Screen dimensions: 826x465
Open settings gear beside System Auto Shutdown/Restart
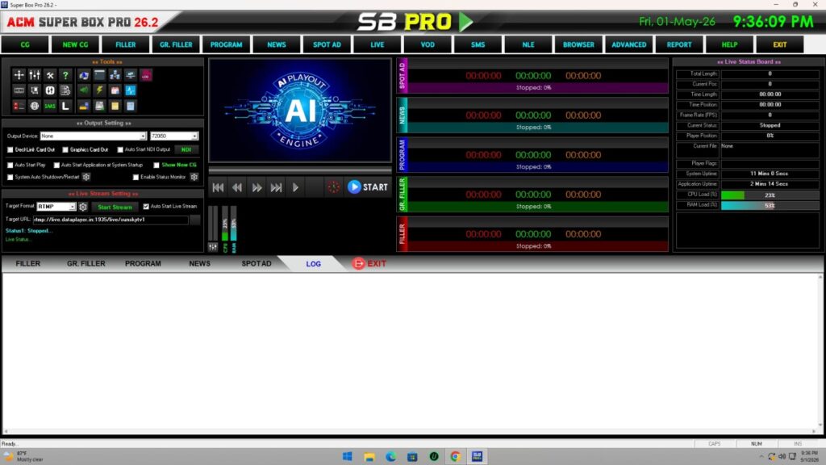click(x=86, y=177)
